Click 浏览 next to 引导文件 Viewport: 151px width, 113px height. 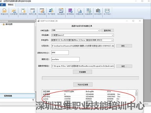click(124, 46)
